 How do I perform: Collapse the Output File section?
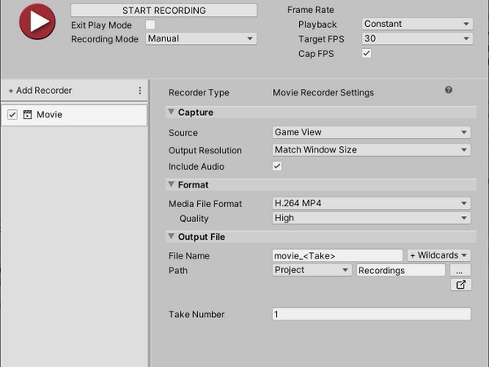171,237
